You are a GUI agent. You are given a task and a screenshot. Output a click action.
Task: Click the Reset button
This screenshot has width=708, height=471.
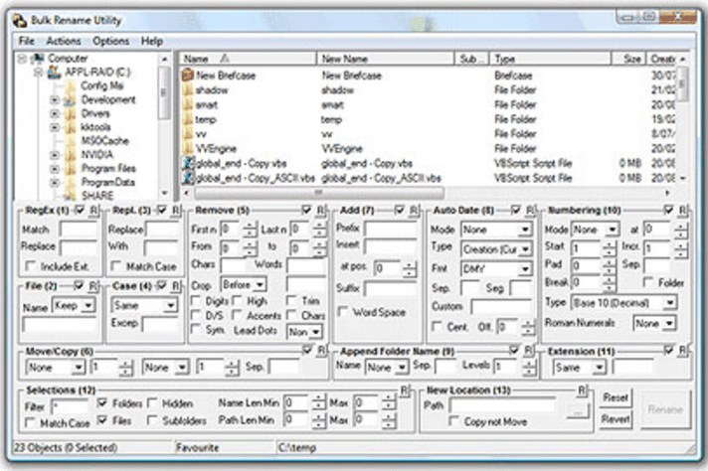coord(617,398)
